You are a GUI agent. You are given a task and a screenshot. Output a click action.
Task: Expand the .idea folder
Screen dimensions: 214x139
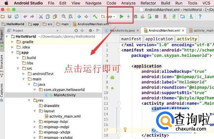point(12,47)
